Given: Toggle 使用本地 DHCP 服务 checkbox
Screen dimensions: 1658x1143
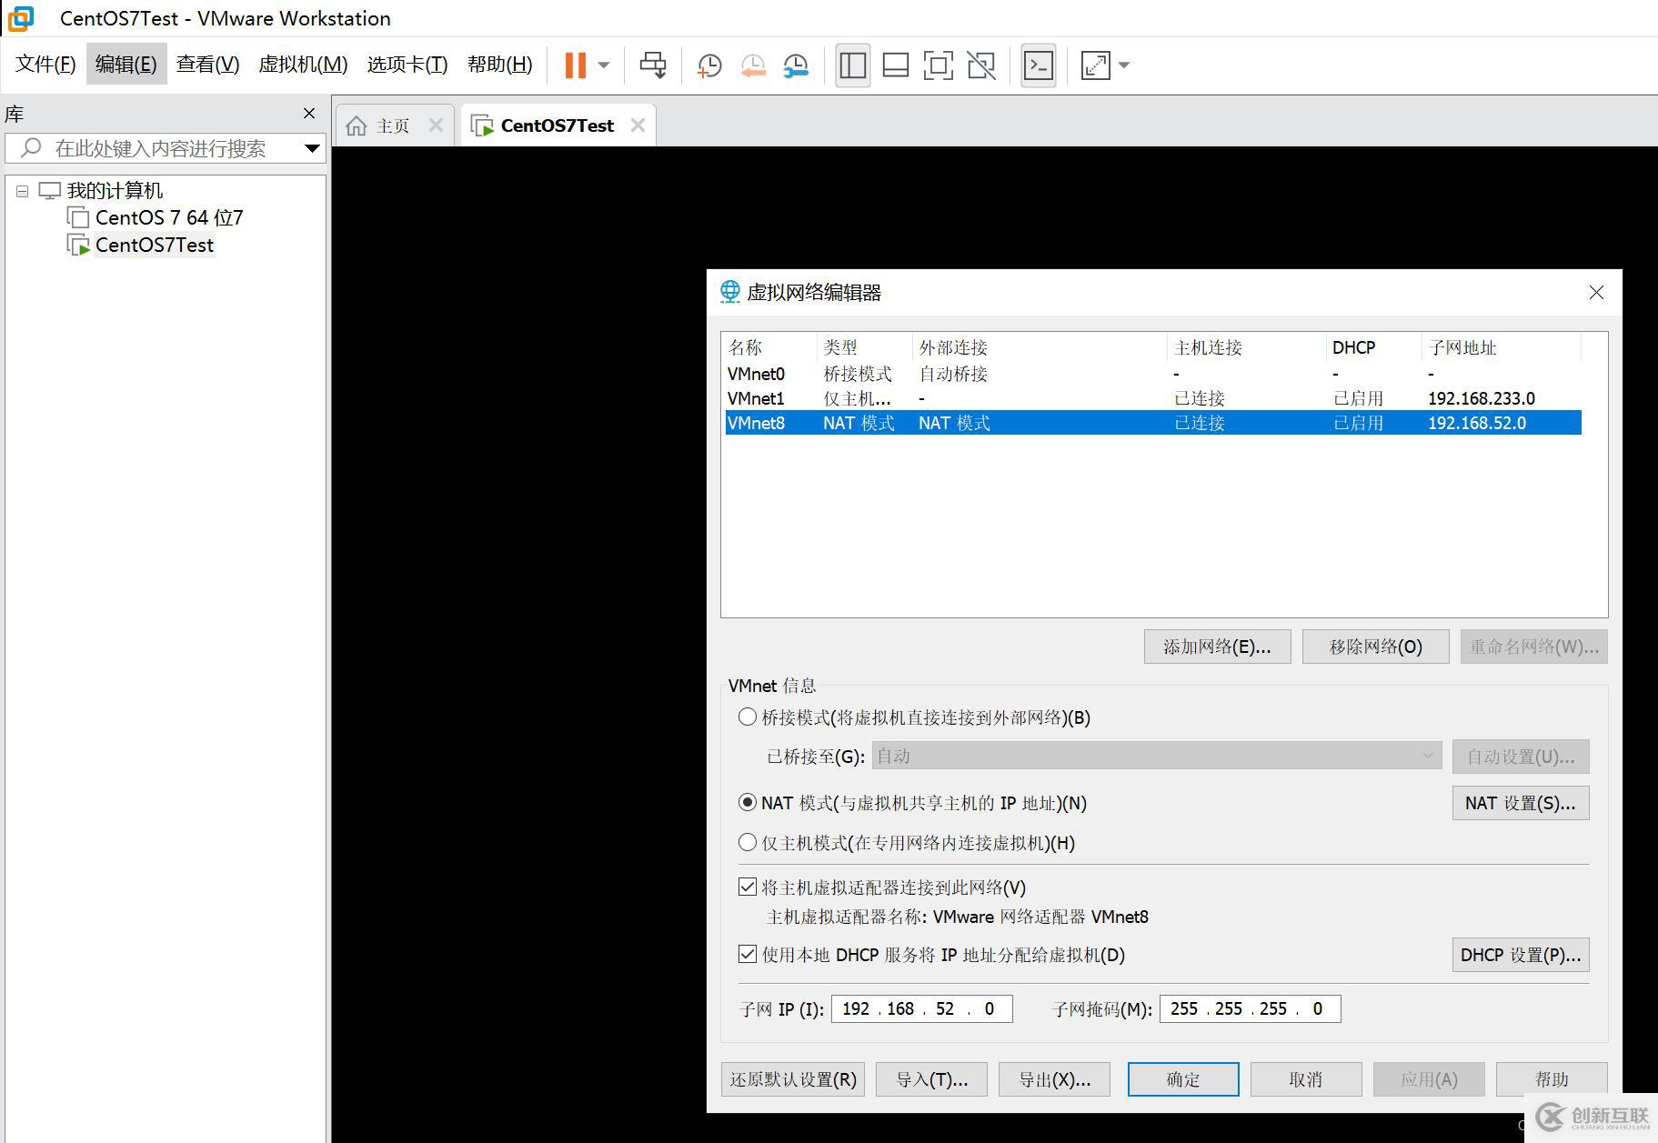Looking at the screenshot, I should [x=748, y=954].
